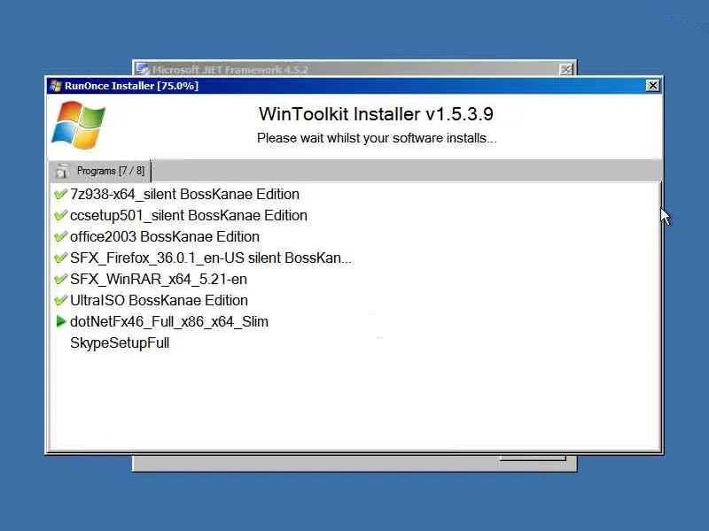Screen dimensions: 709x531
Task: Click the checkmark next to ccsetup501_silent
Action: (60, 215)
